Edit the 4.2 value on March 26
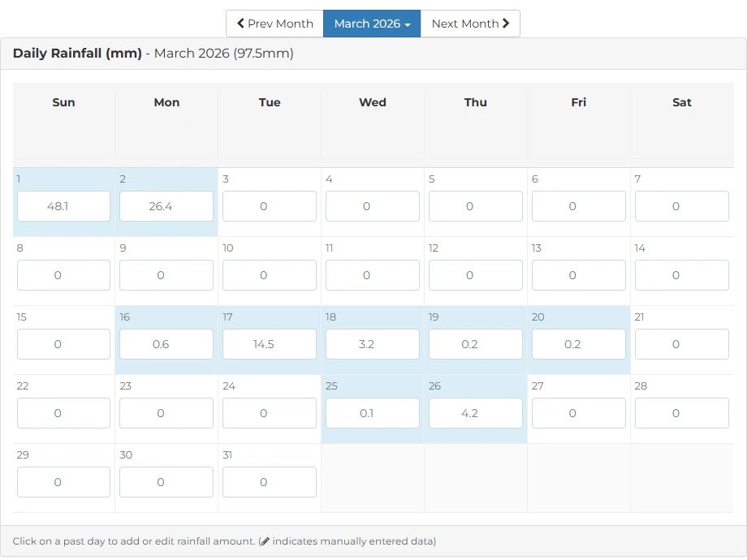The height and width of the screenshot is (560, 747). pyautogui.click(x=476, y=413)
